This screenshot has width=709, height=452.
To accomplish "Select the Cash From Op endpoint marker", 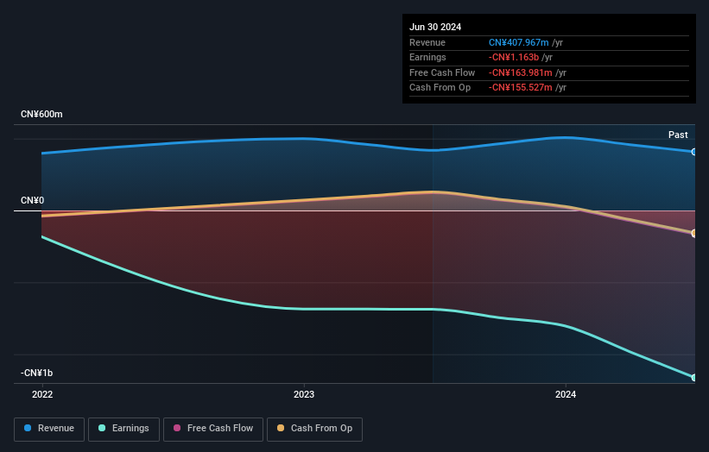I will [694, 233].
